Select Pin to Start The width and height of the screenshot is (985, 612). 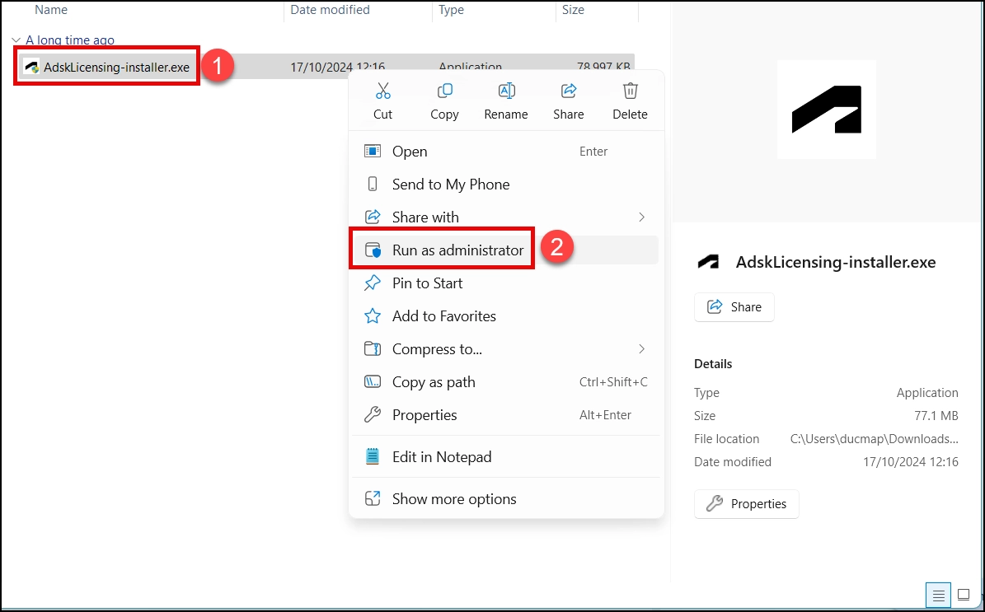point(506,283)
